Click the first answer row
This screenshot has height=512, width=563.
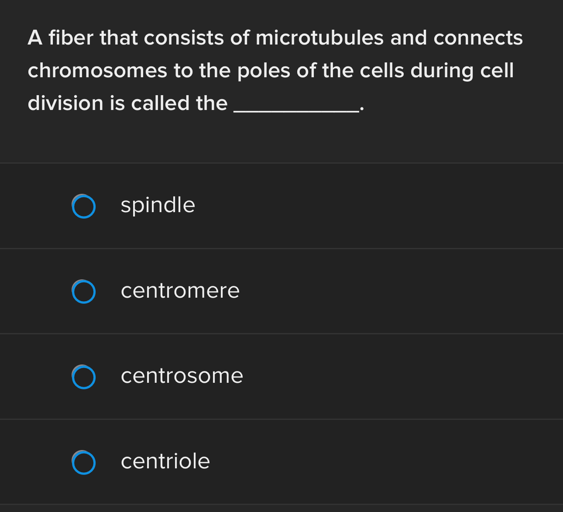[281, 206]
